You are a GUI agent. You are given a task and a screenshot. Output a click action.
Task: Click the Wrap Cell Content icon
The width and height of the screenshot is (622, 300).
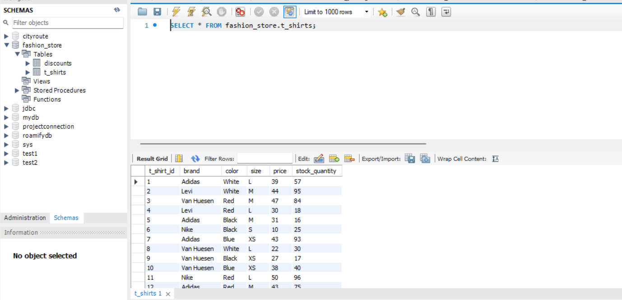click(x=495, y=158)
